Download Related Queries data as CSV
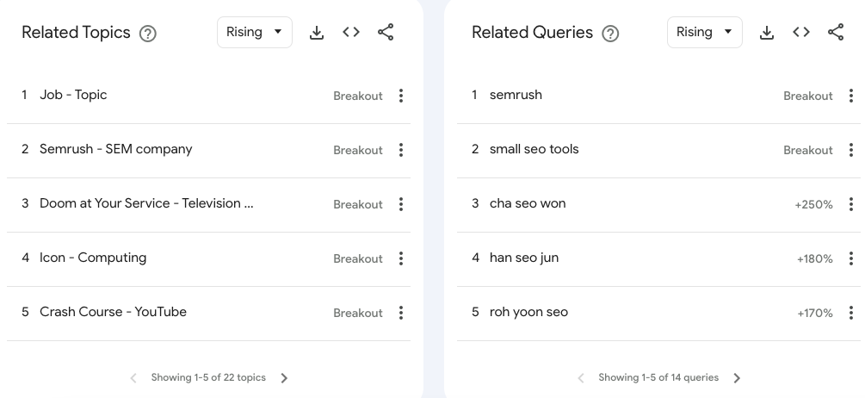The height and width of the screenshot is (398, 865). (767, 33)
